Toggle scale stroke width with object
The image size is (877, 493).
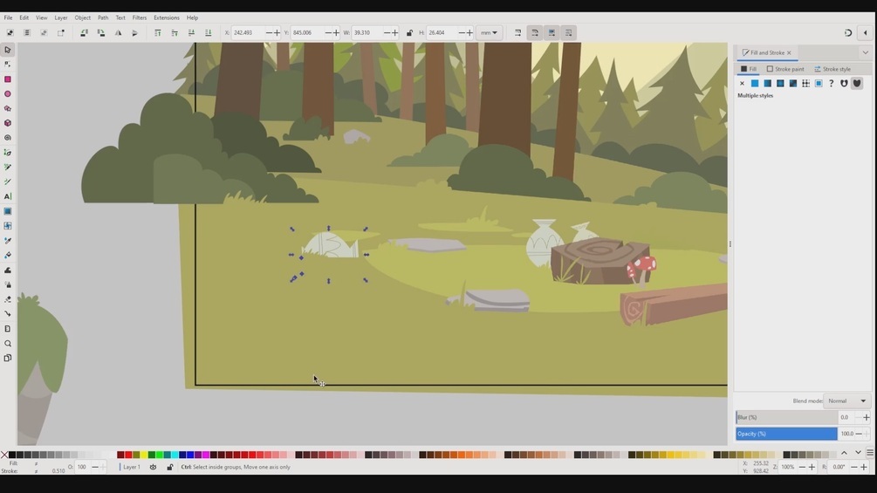coord(518,33)
